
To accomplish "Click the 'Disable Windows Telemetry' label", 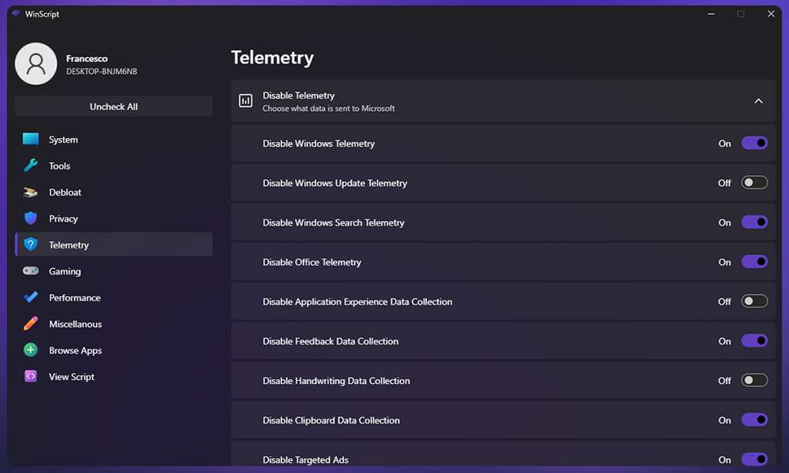I will [319, 143].
